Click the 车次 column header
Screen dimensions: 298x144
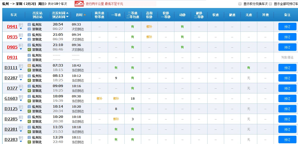tap(14, 15)
